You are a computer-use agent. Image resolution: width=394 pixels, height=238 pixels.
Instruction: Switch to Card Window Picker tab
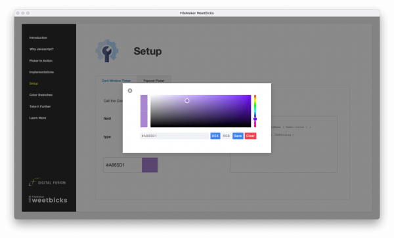click(116, 81)
